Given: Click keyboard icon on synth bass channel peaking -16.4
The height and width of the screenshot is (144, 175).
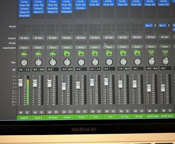Looking at the screenshot, I should pyautogui.click(x=151, y=53).
